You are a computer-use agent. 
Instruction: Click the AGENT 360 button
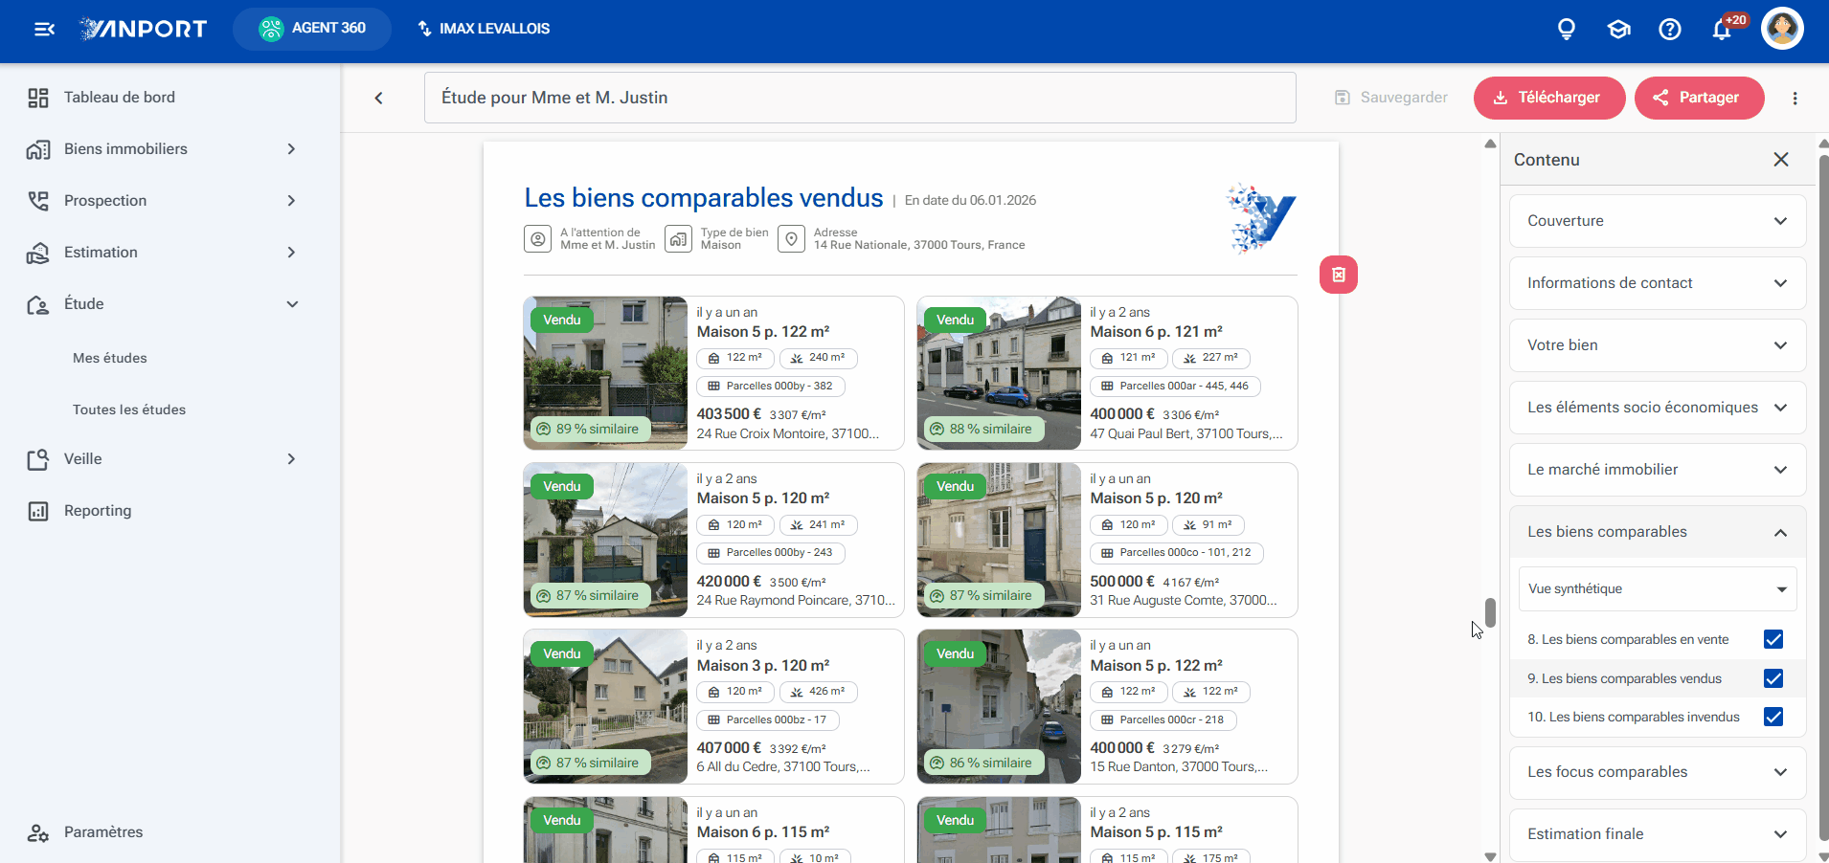(x=312, y=29)
